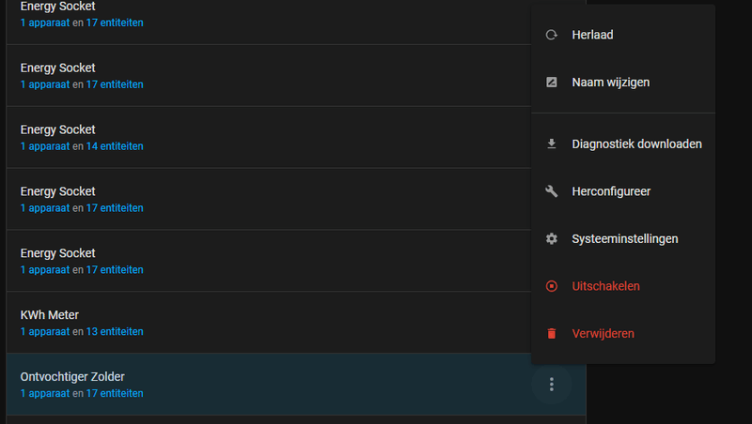
Task: Click the wrench icon beside Herconfigureer
Action: point(552,191)
